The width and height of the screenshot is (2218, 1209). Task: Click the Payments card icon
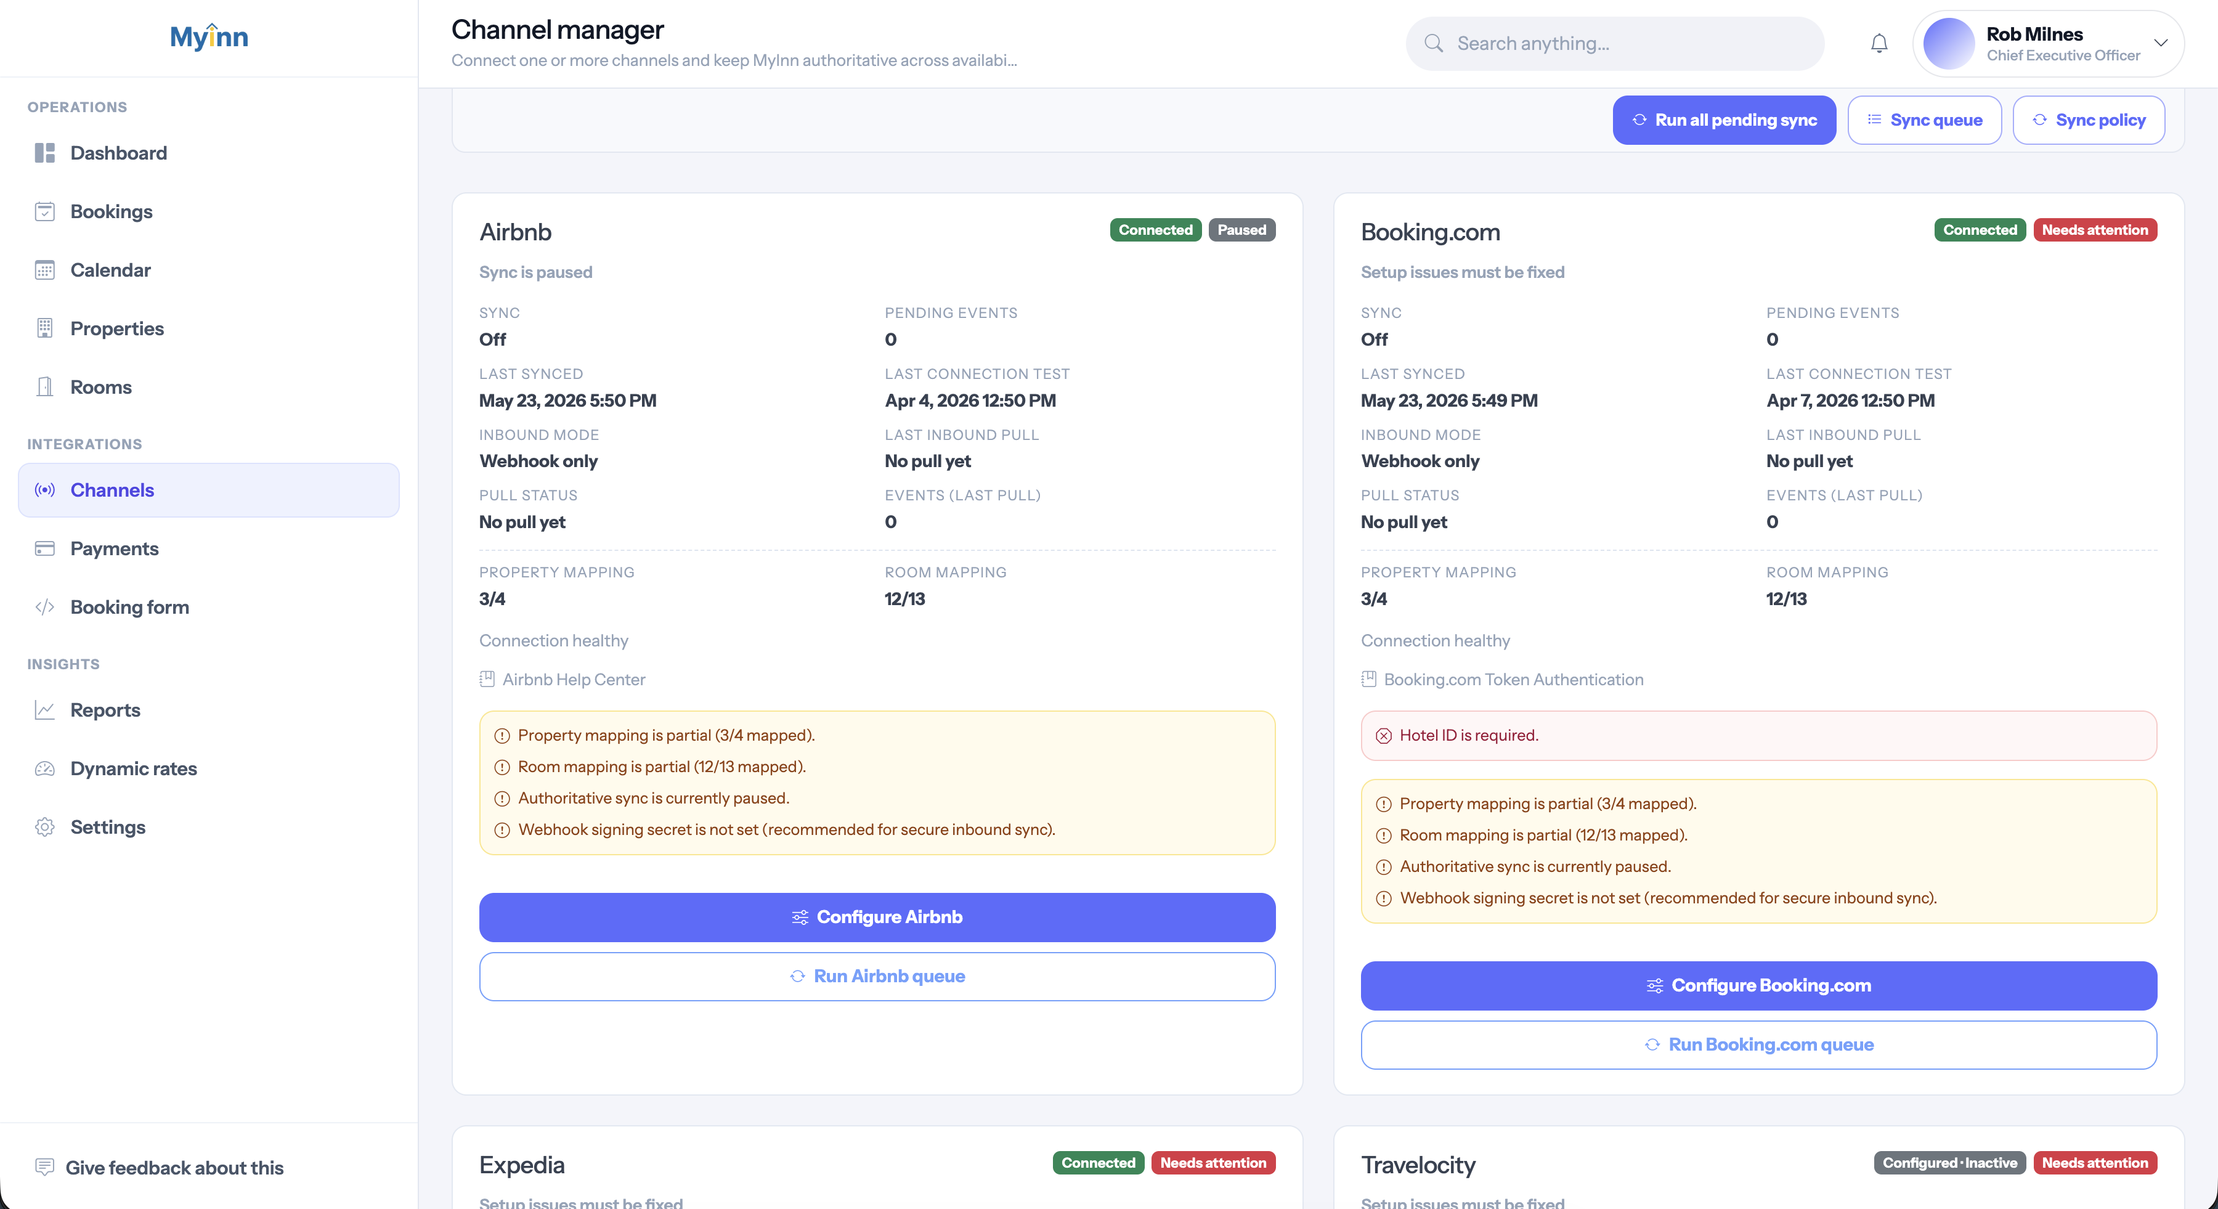(45, 548)
